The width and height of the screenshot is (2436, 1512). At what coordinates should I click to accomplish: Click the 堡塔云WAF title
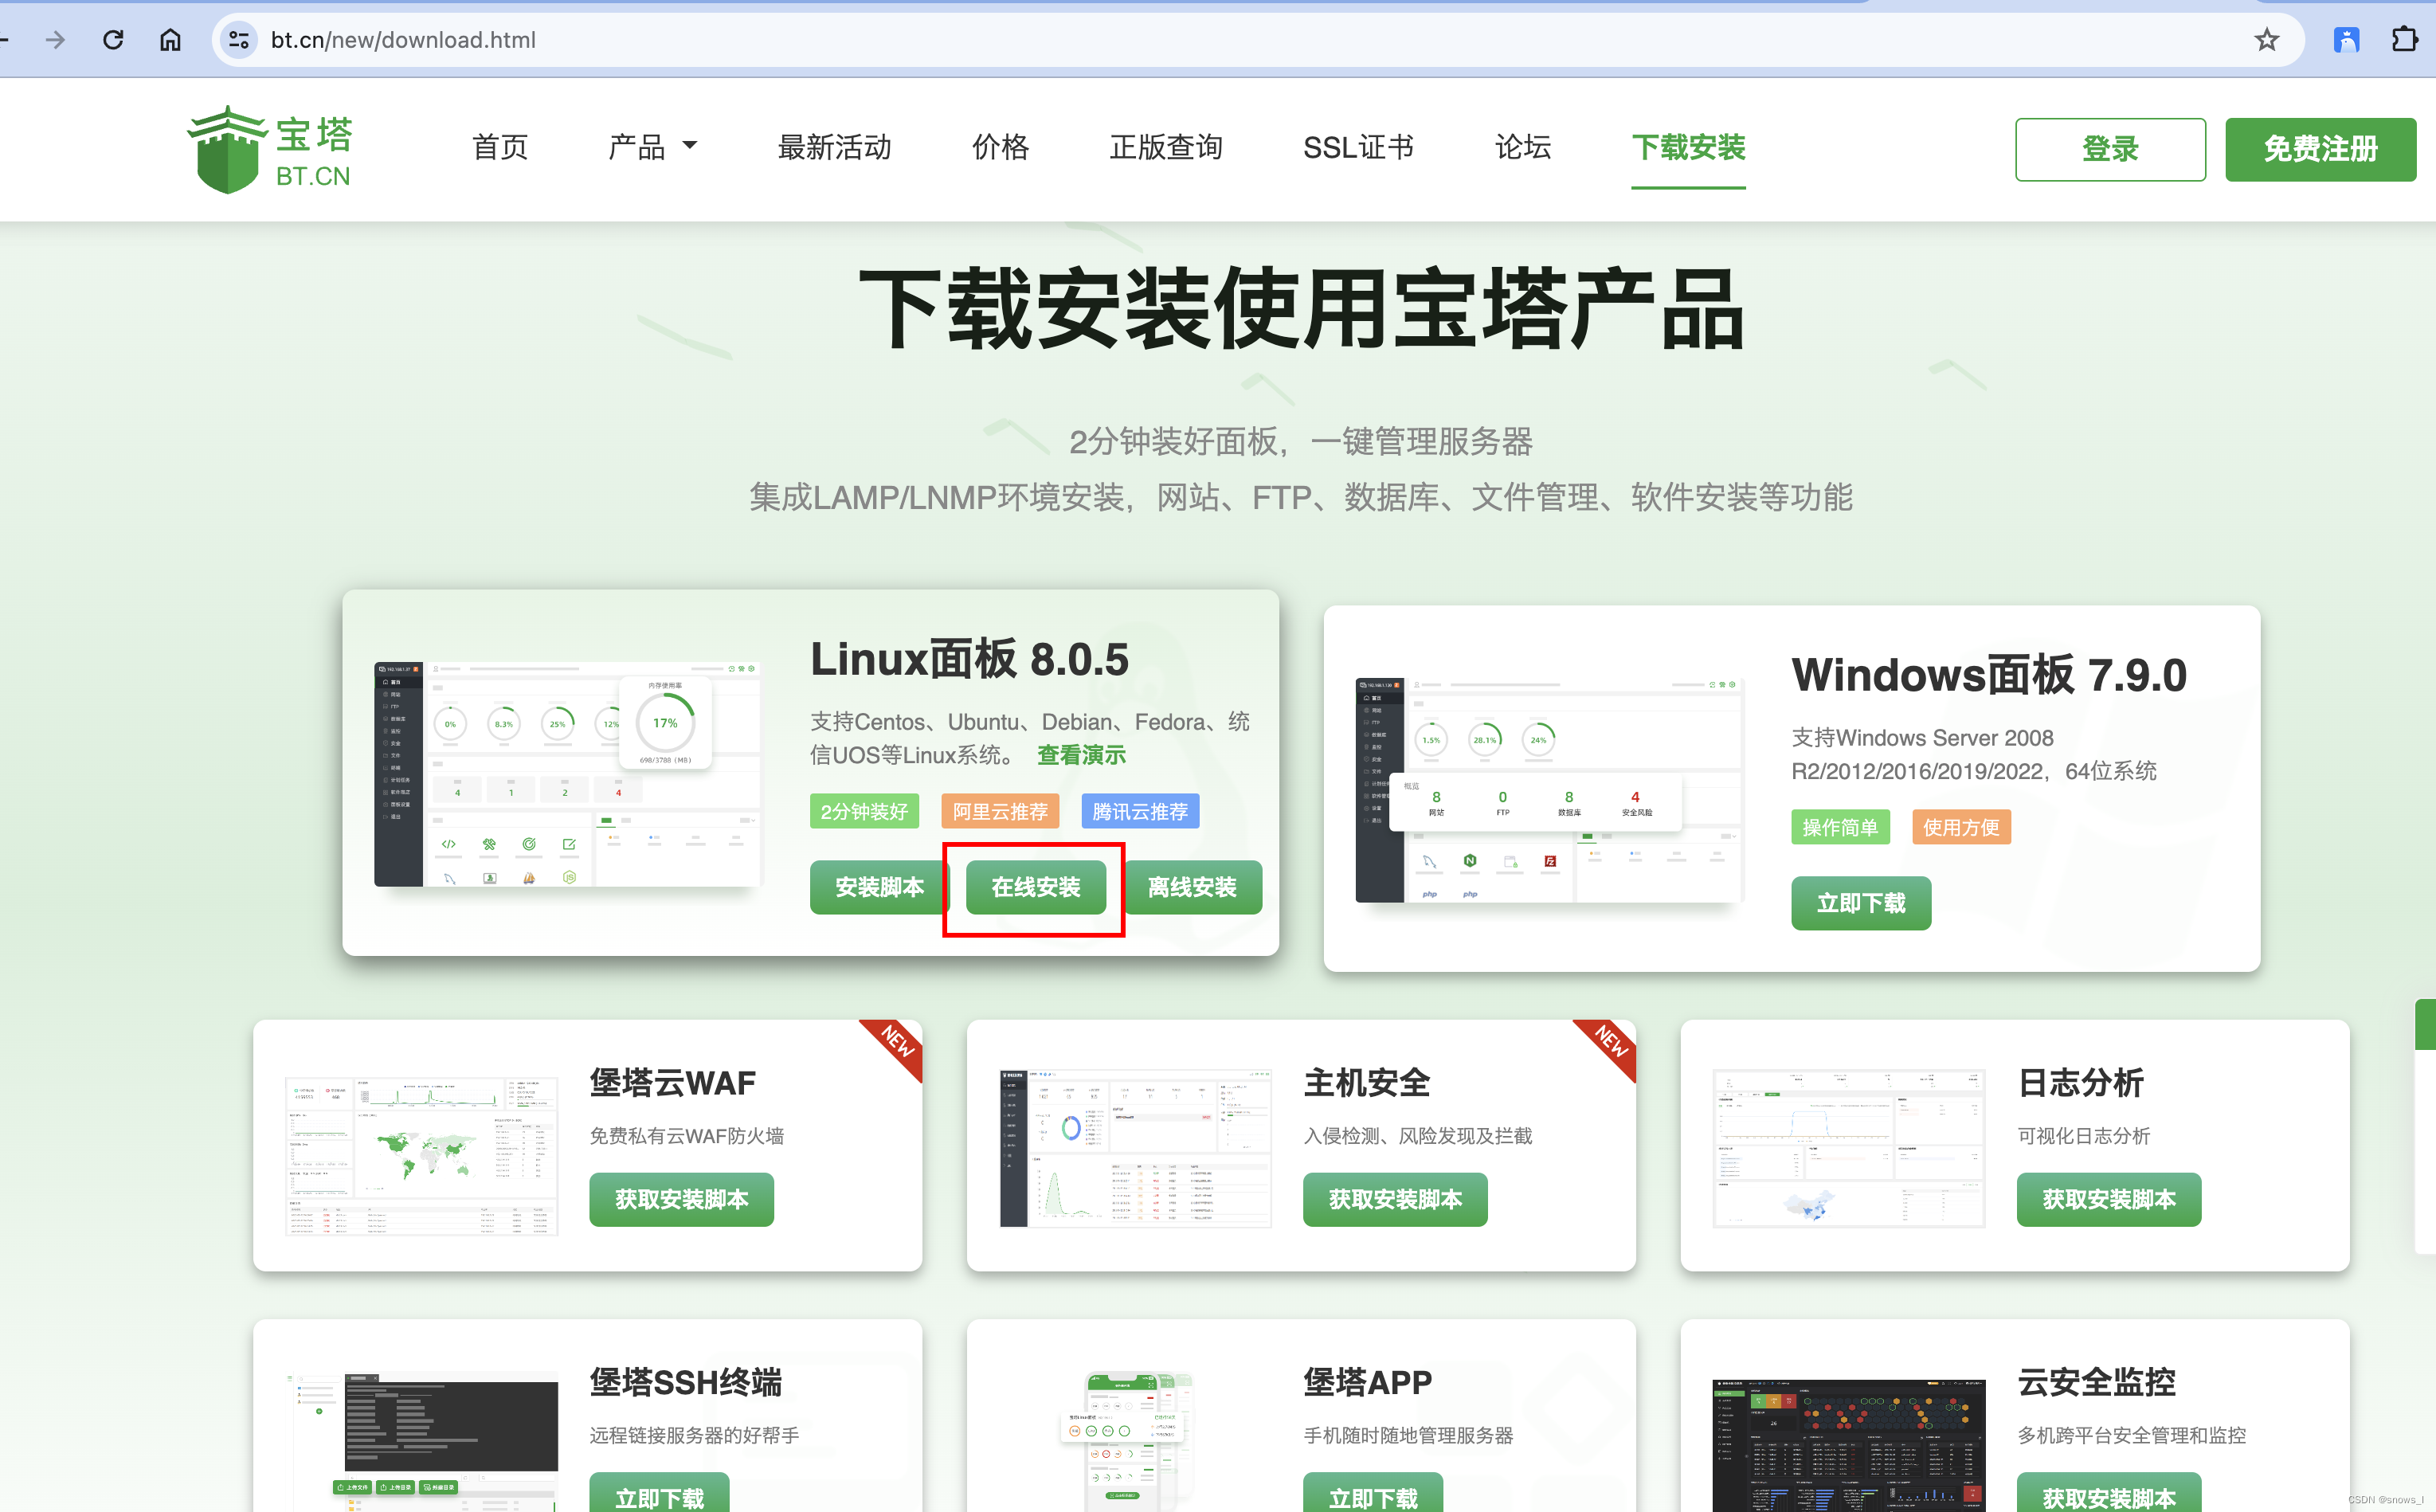672,1083
